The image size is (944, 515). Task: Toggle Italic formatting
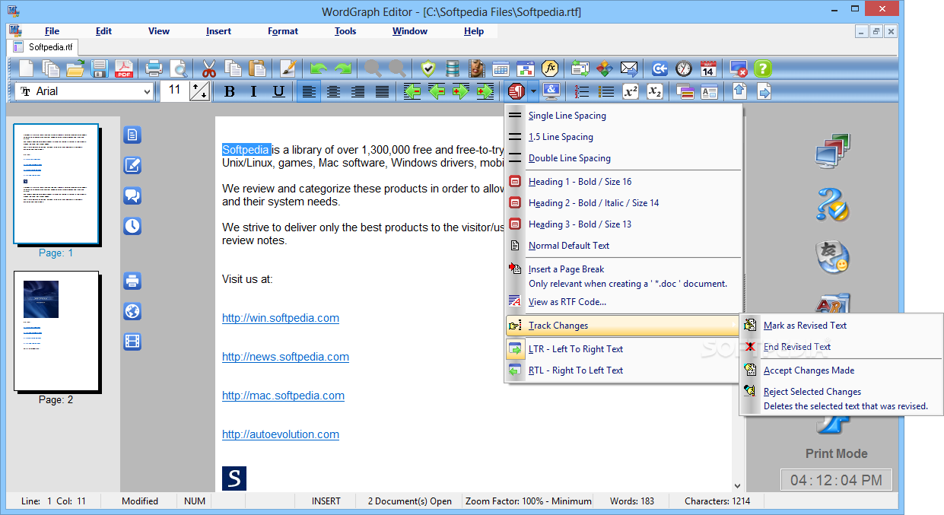[x=254, y=91]
